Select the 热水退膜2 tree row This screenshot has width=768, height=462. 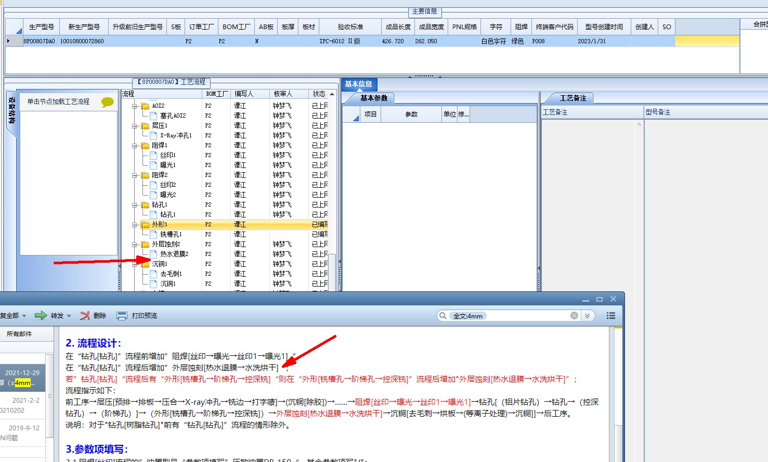(x=174, y=254)
